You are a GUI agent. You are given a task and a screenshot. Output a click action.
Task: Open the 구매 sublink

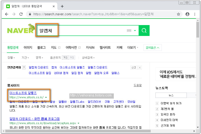click(107, 102)
